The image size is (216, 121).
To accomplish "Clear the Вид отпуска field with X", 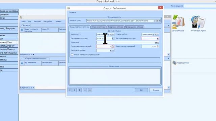I will click(x=113, y=35).
